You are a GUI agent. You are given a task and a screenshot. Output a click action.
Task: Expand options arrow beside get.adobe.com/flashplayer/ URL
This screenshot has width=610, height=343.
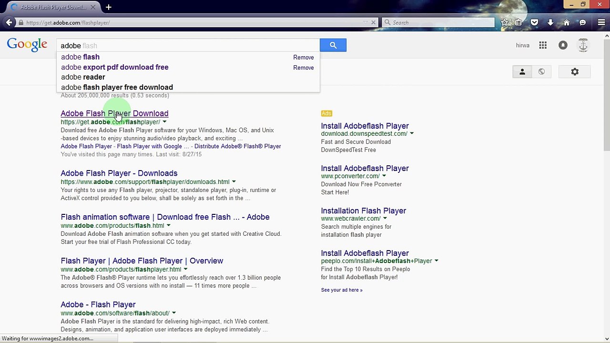click(164, 122)
